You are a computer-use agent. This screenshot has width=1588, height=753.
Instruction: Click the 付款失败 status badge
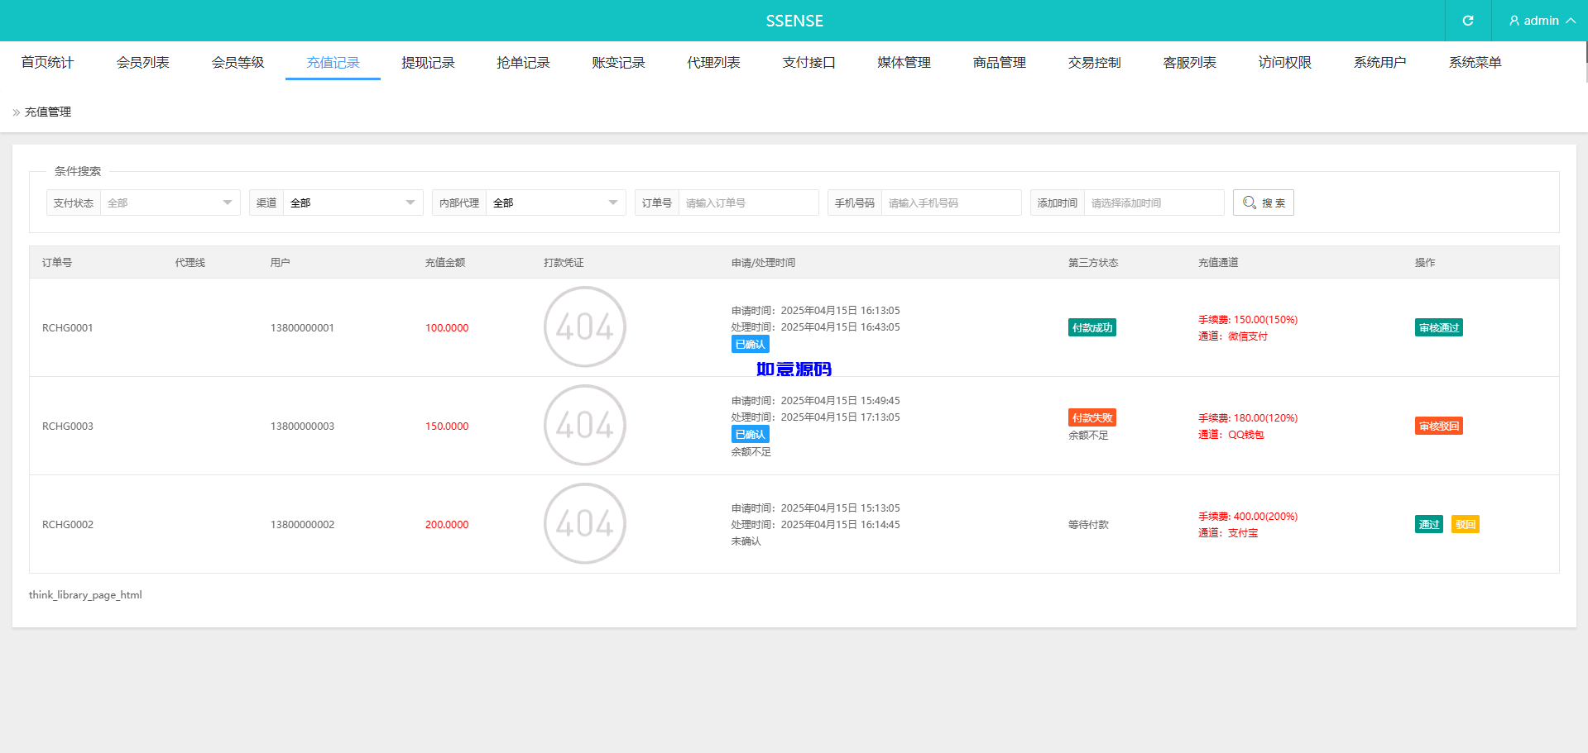[x=1092, y=417]
